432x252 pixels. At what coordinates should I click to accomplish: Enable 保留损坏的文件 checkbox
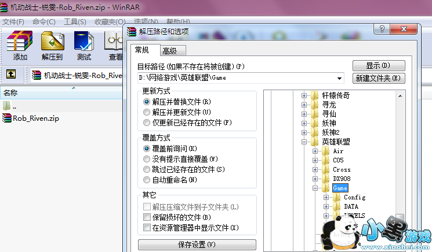tap(147, 217)
